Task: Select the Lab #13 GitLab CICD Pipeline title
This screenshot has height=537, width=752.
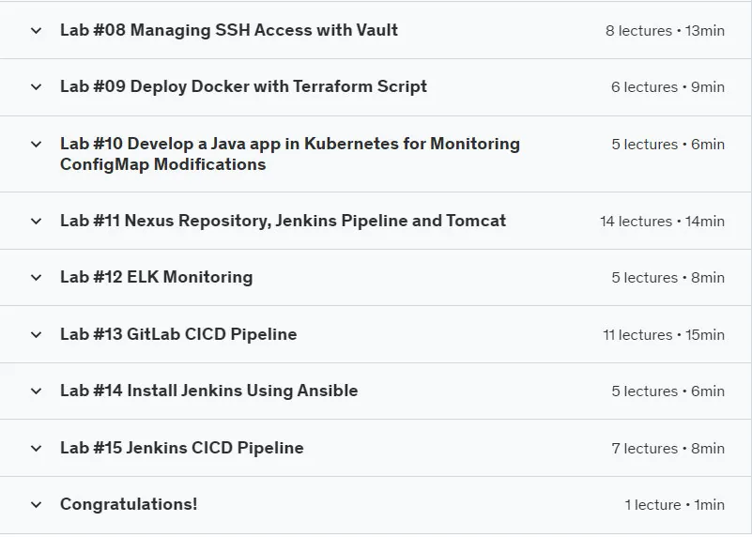Action: pyautogui.click(x=178, y=334)
